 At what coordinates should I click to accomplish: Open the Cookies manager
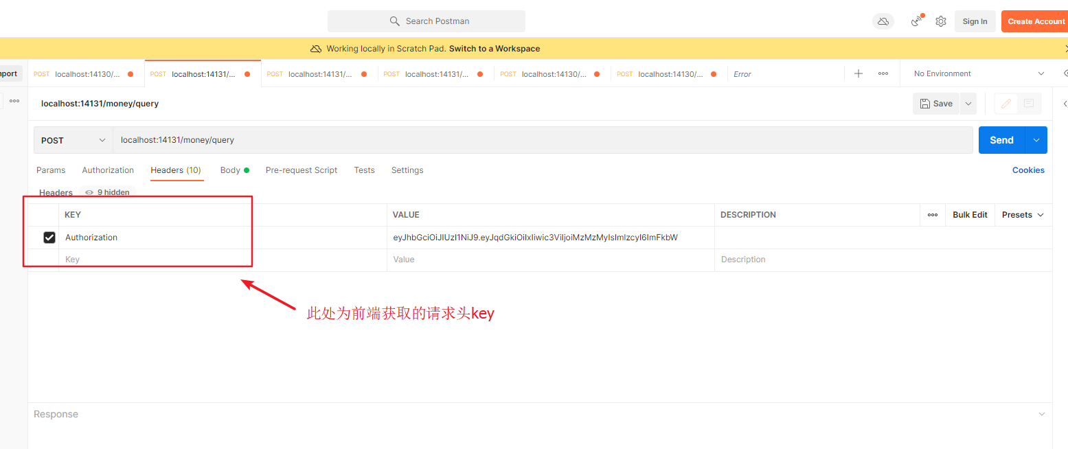coord(1027,170)
